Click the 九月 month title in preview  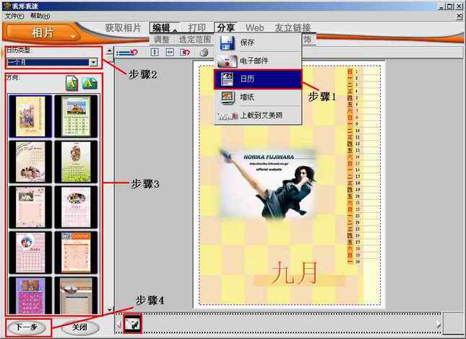pyautogui.click(x=294, y=273)
